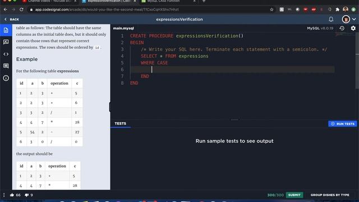Select the TESTS tab
The width and height of the screenshot is (359, 202).
click(121, 123)
